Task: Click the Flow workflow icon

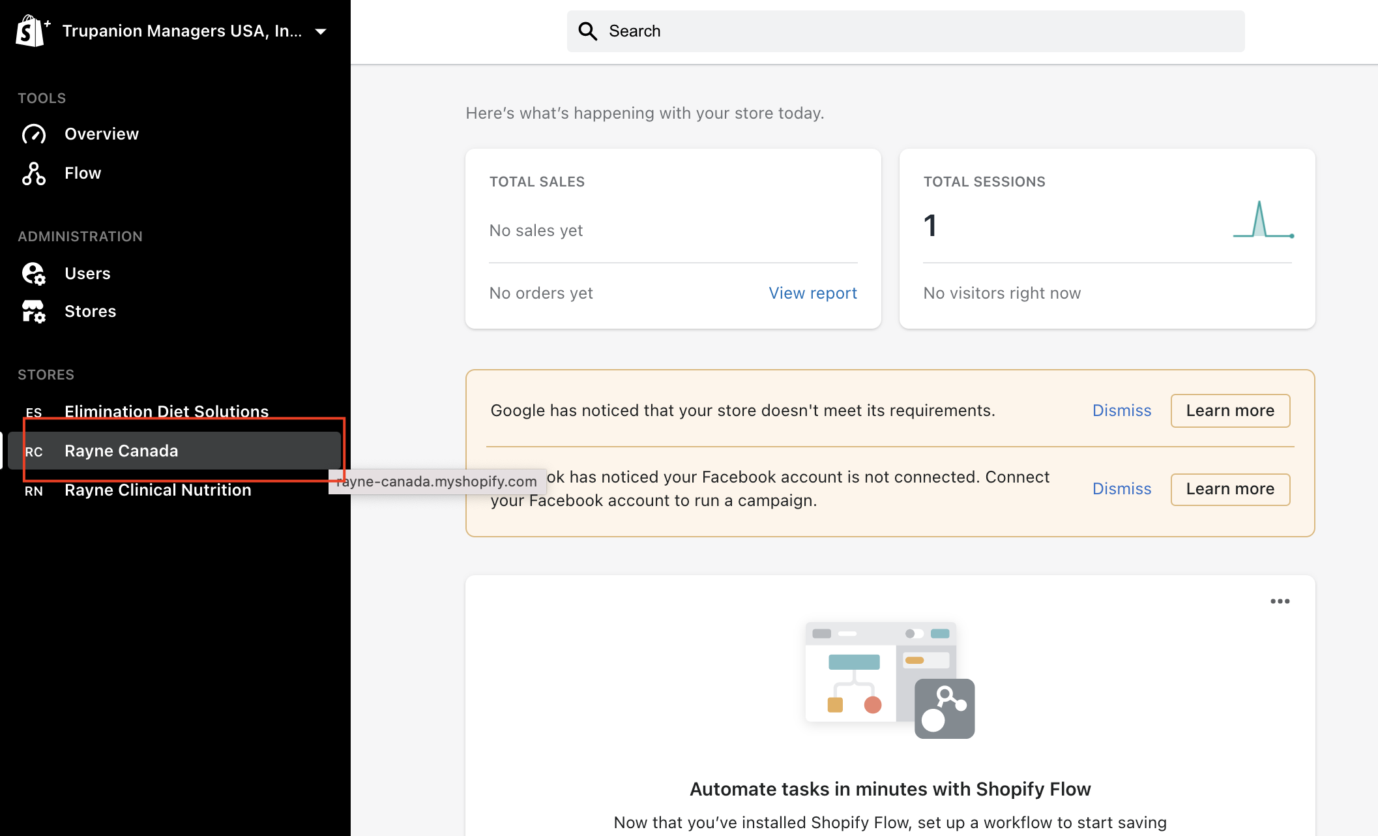Action: coord(34,173)
